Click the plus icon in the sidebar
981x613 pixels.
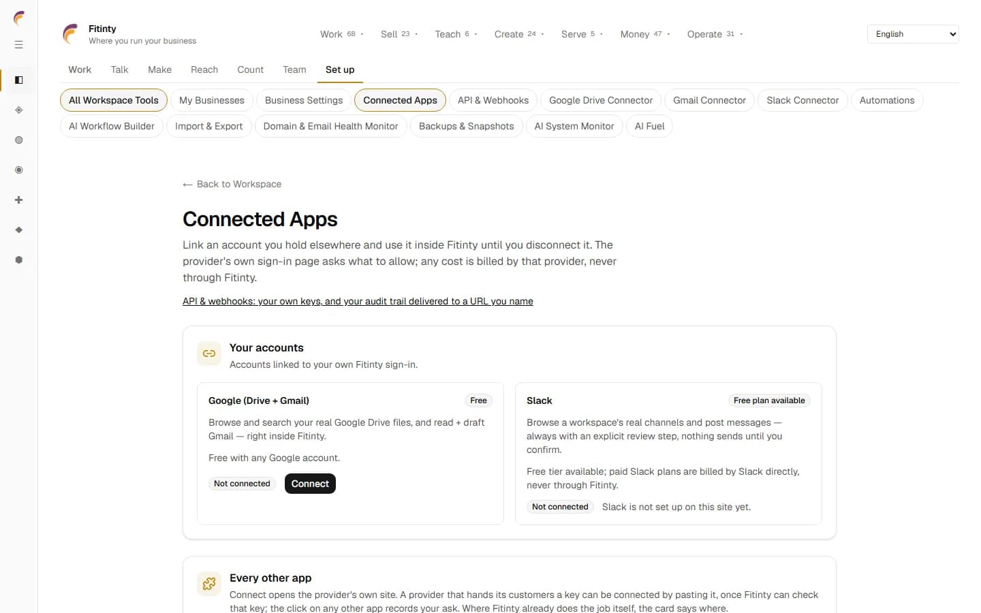point(19,200)
